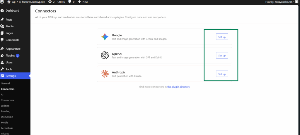This screenshot has width=300, height=135.
Task: Open the Ctrl+K command palette
Action: [62, 2]
